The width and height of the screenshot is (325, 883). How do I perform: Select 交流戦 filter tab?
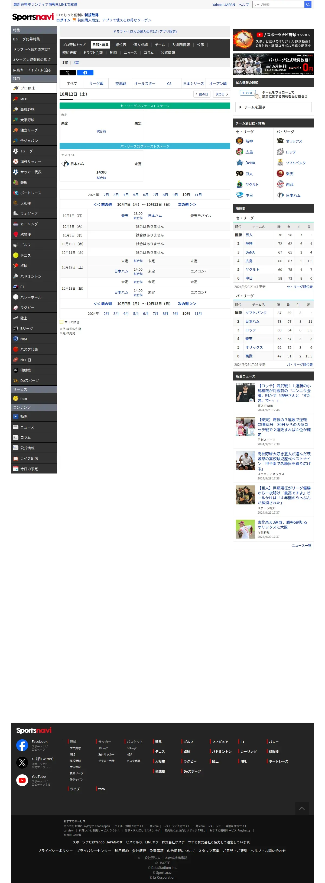pos(121,84)
